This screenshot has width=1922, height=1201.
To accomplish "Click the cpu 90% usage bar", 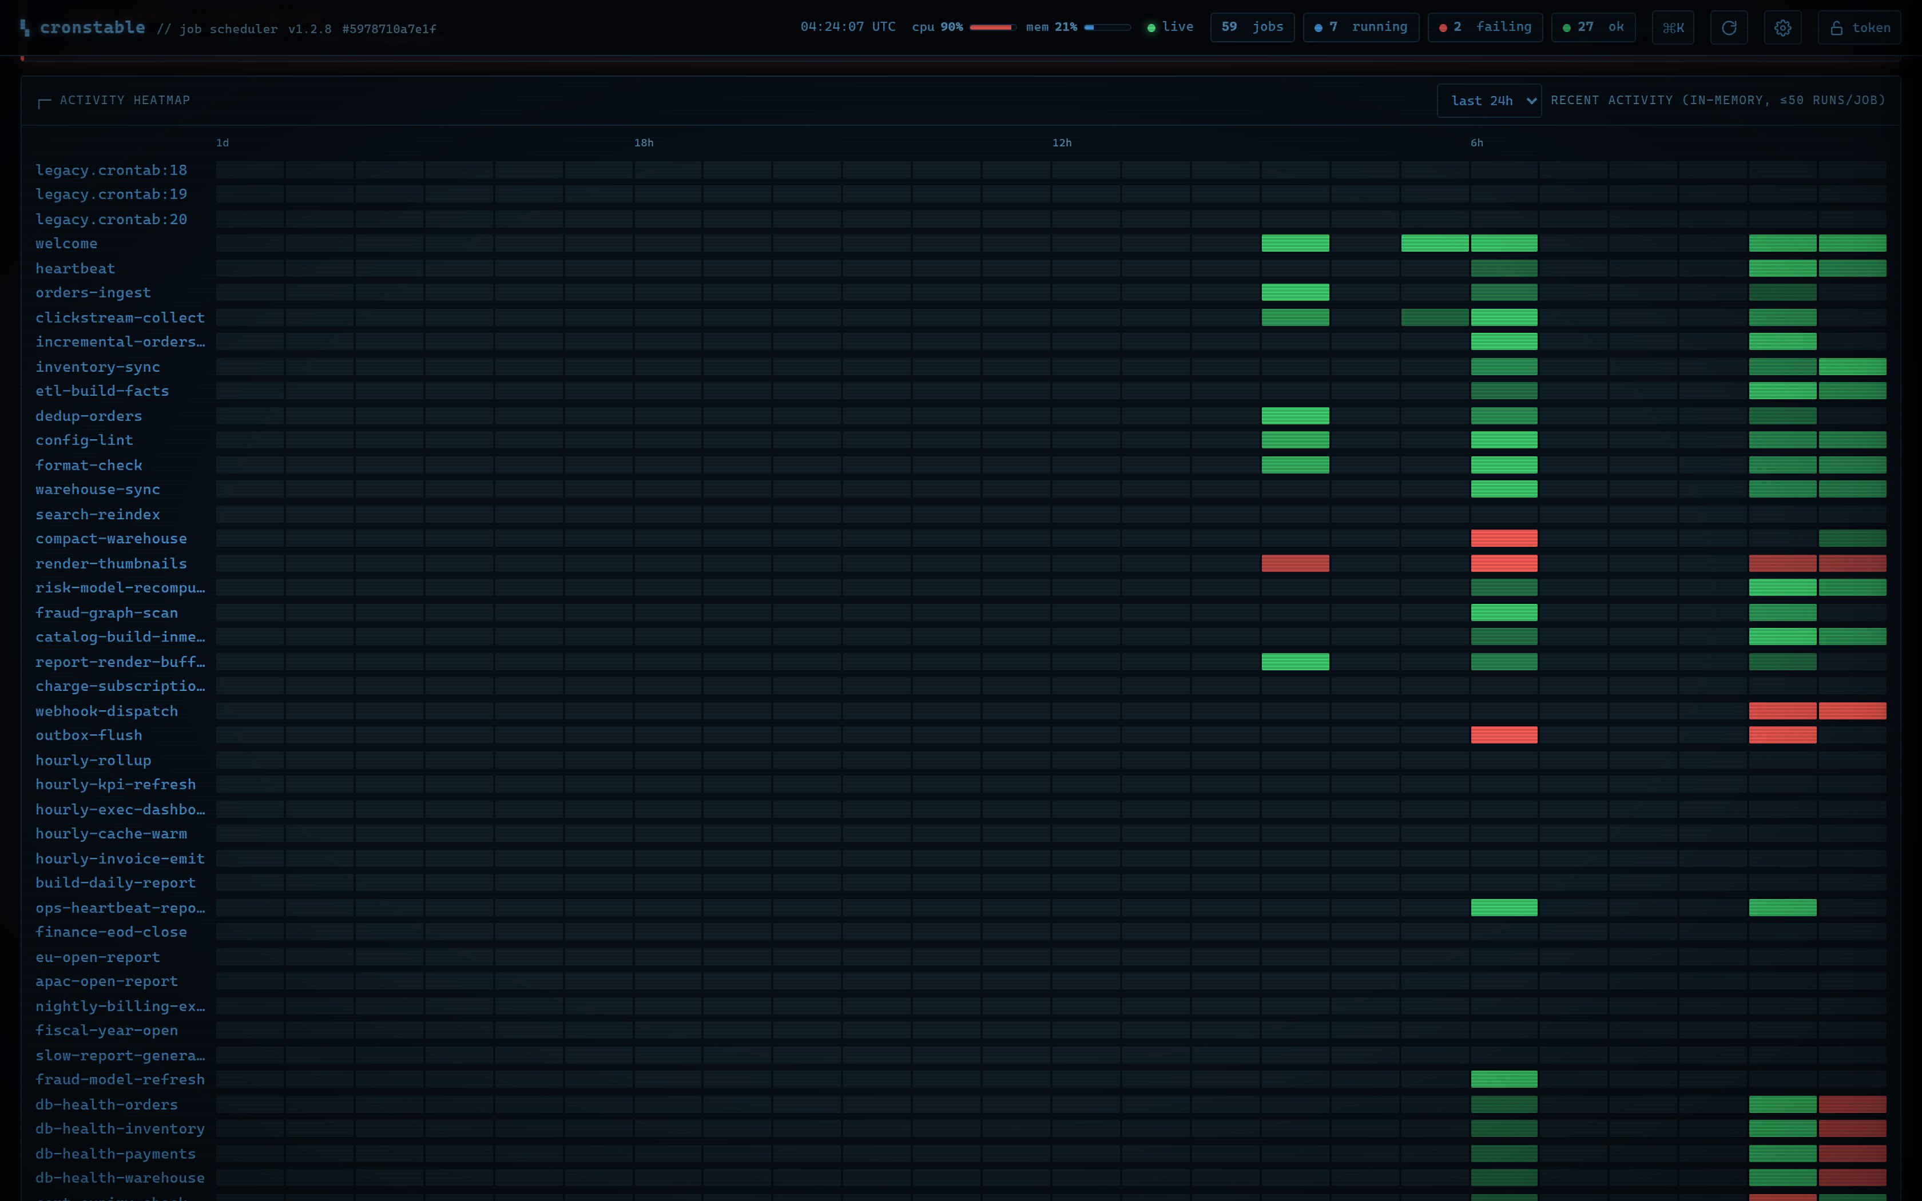I will click(x=992, y=27).
